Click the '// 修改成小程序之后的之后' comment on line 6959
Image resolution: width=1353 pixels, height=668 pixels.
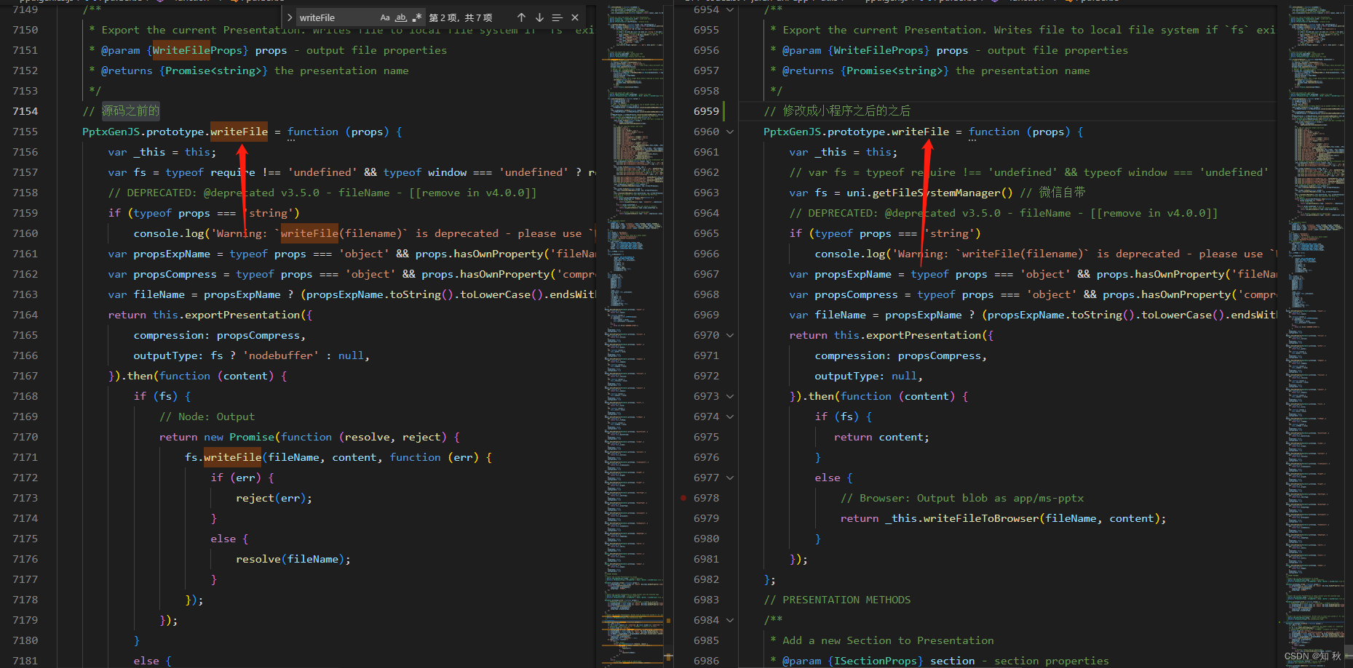tap(837, 111)
